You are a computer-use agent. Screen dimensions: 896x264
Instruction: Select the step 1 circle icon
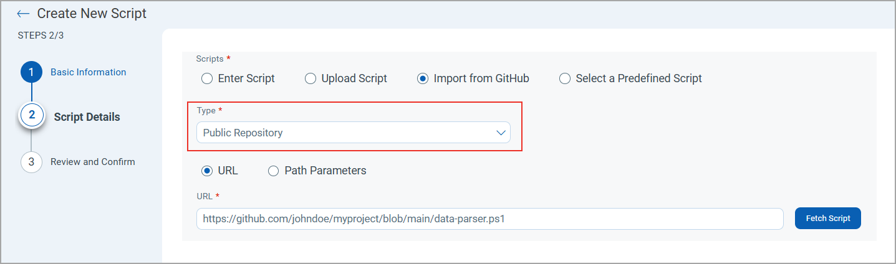pyautogui.click(x=31, y=72)
